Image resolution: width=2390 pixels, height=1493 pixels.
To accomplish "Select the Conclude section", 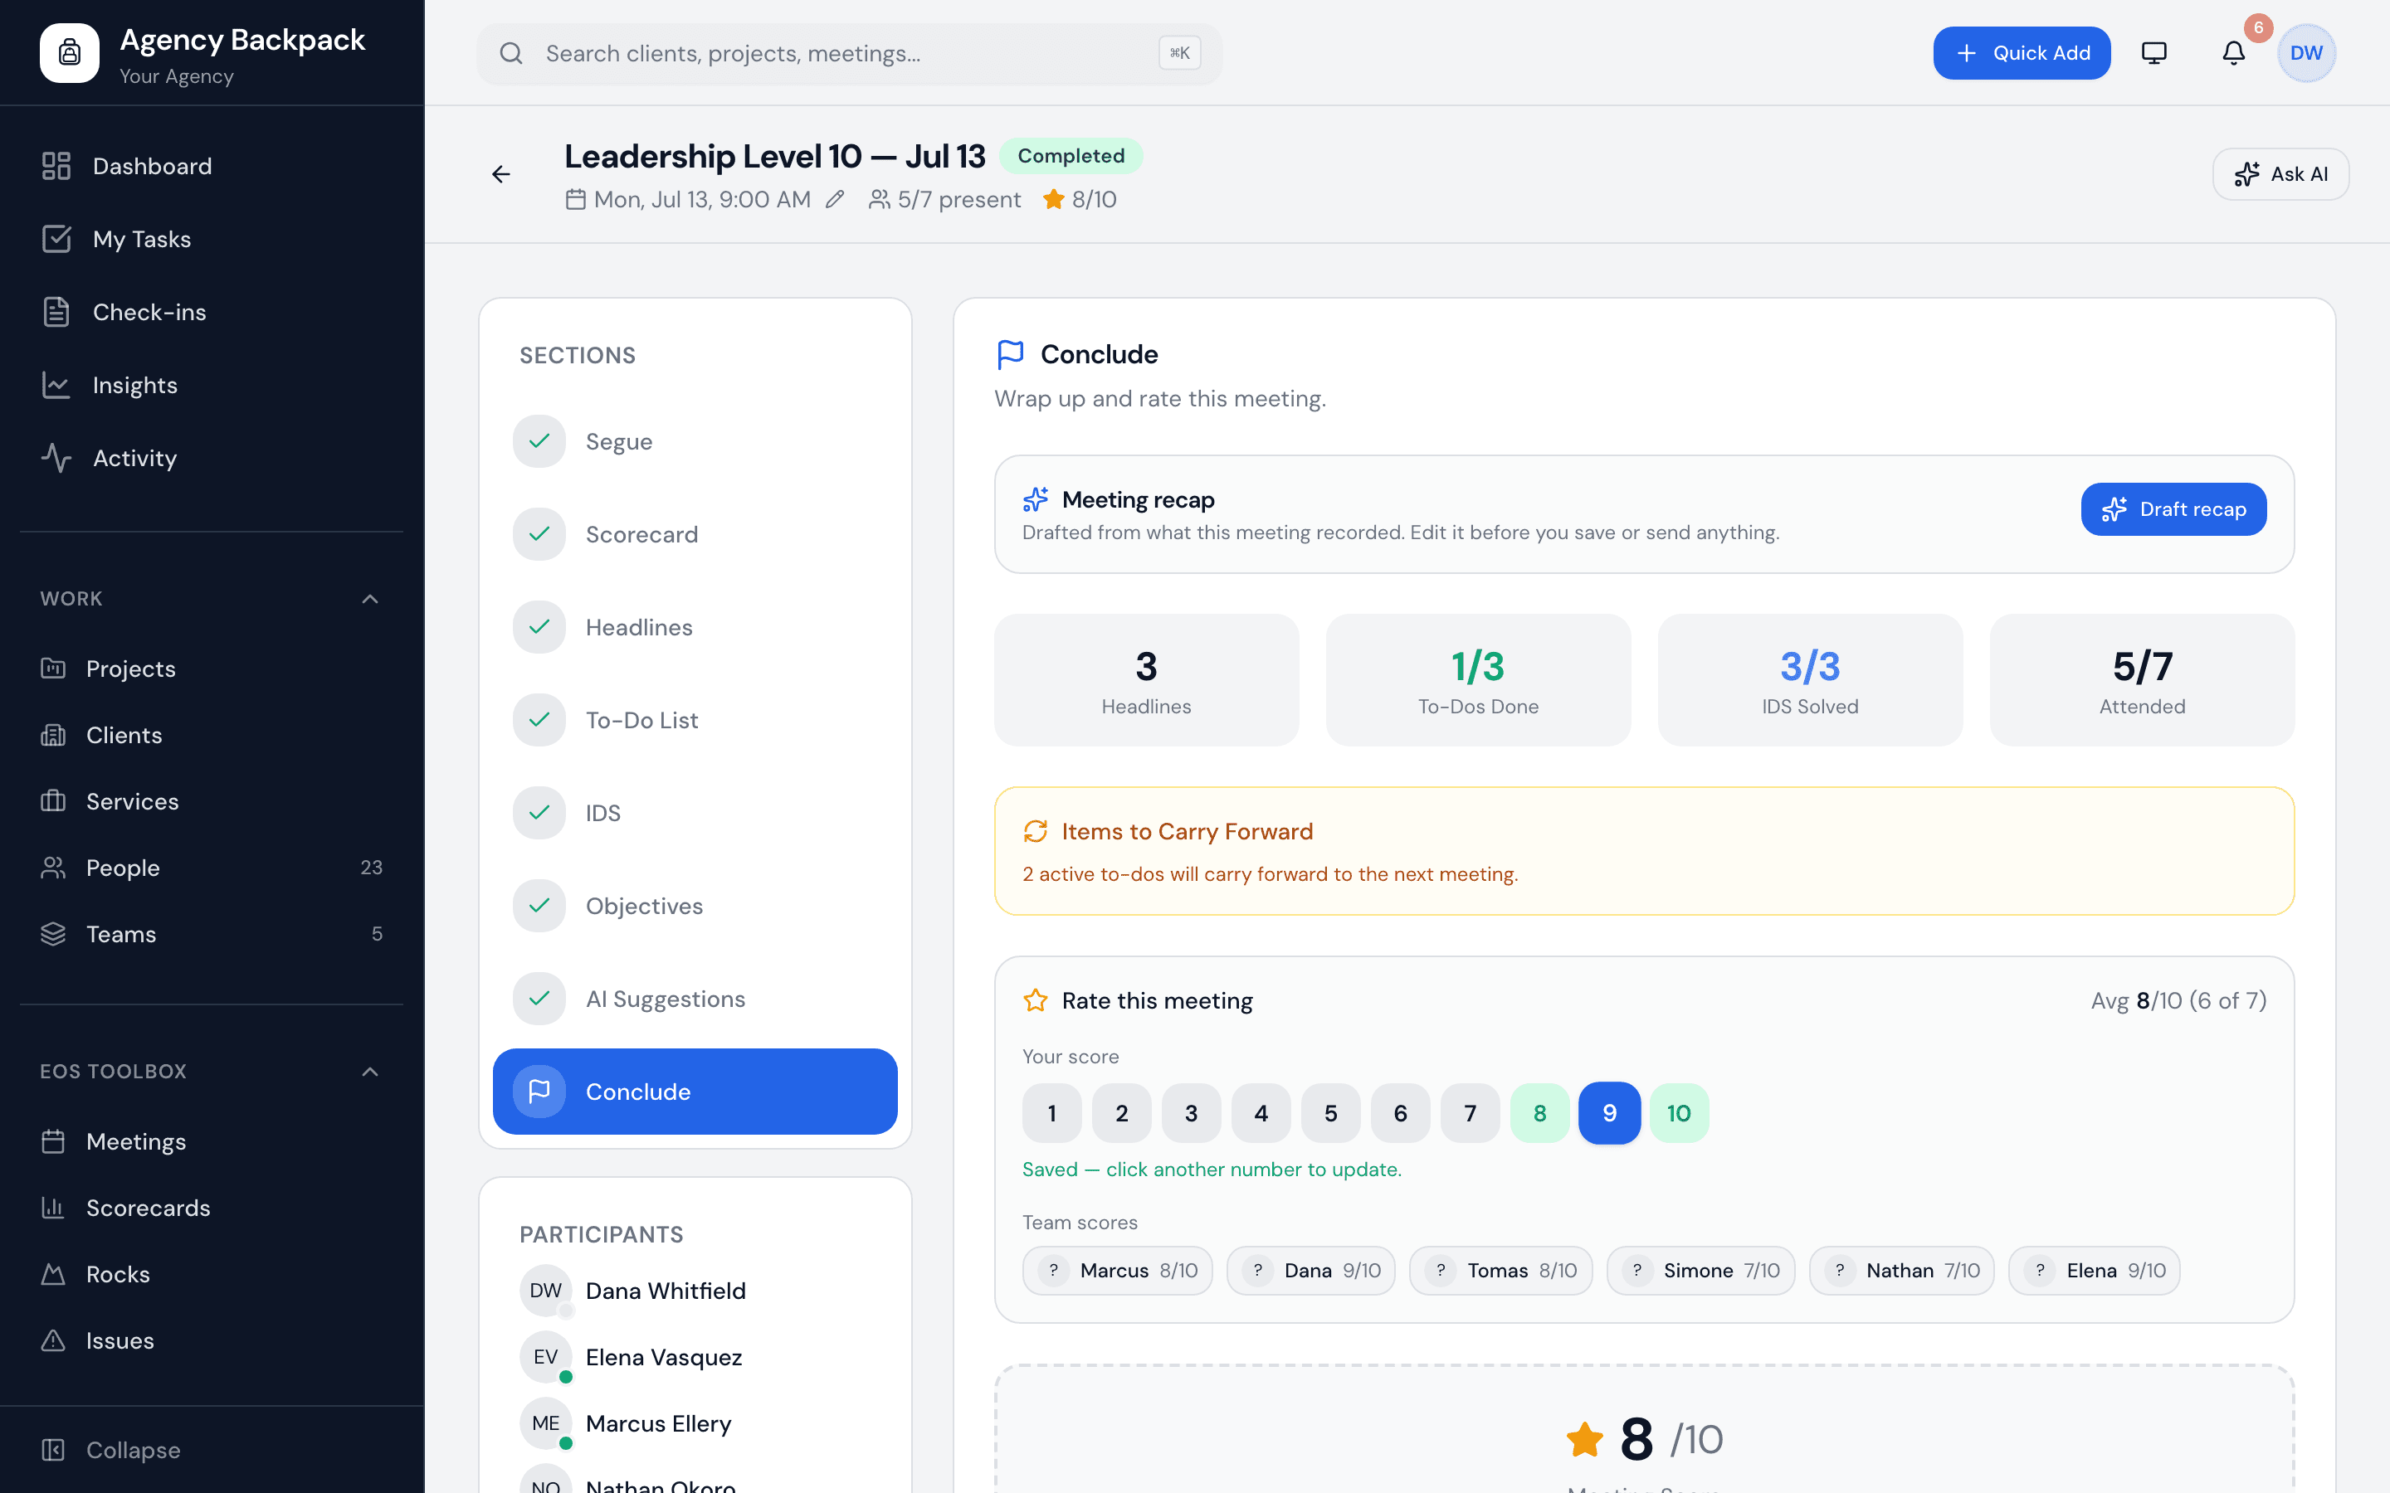I will [695, 1091].
